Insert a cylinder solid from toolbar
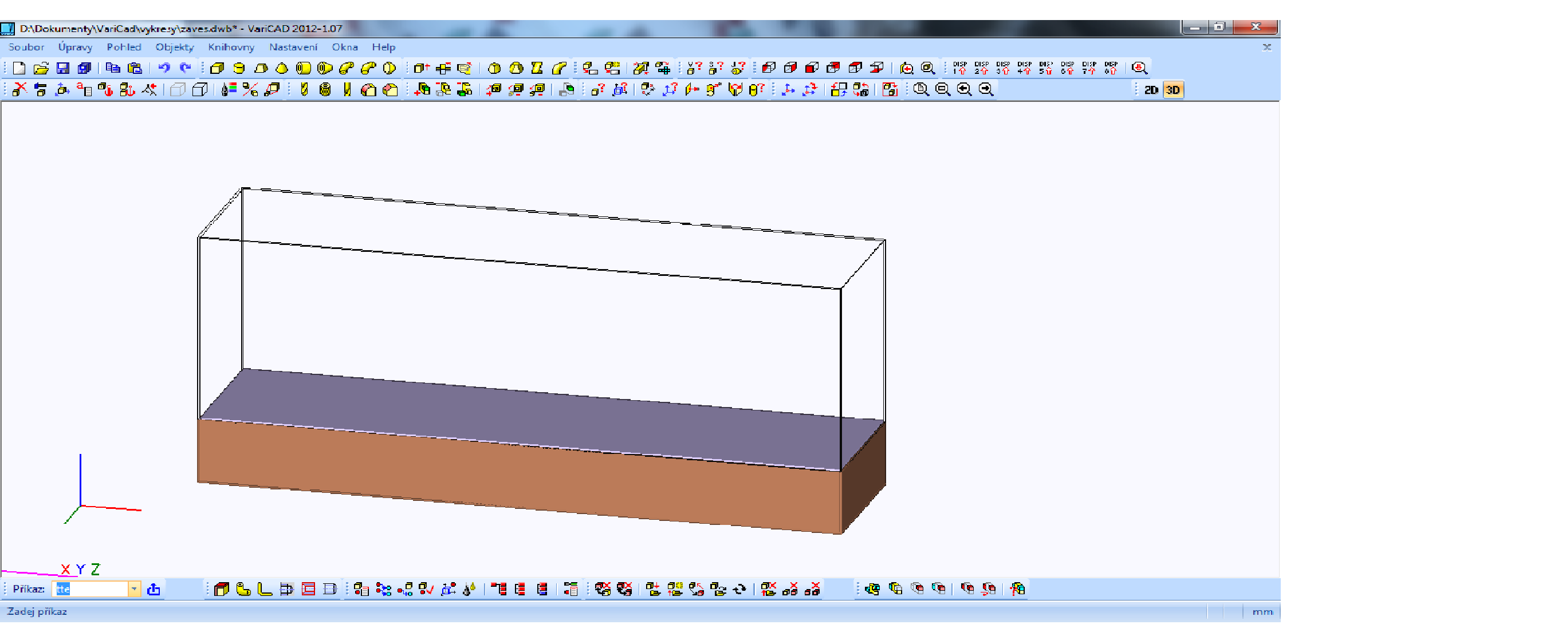1558x640 pixels. click(x=239, y=68)
